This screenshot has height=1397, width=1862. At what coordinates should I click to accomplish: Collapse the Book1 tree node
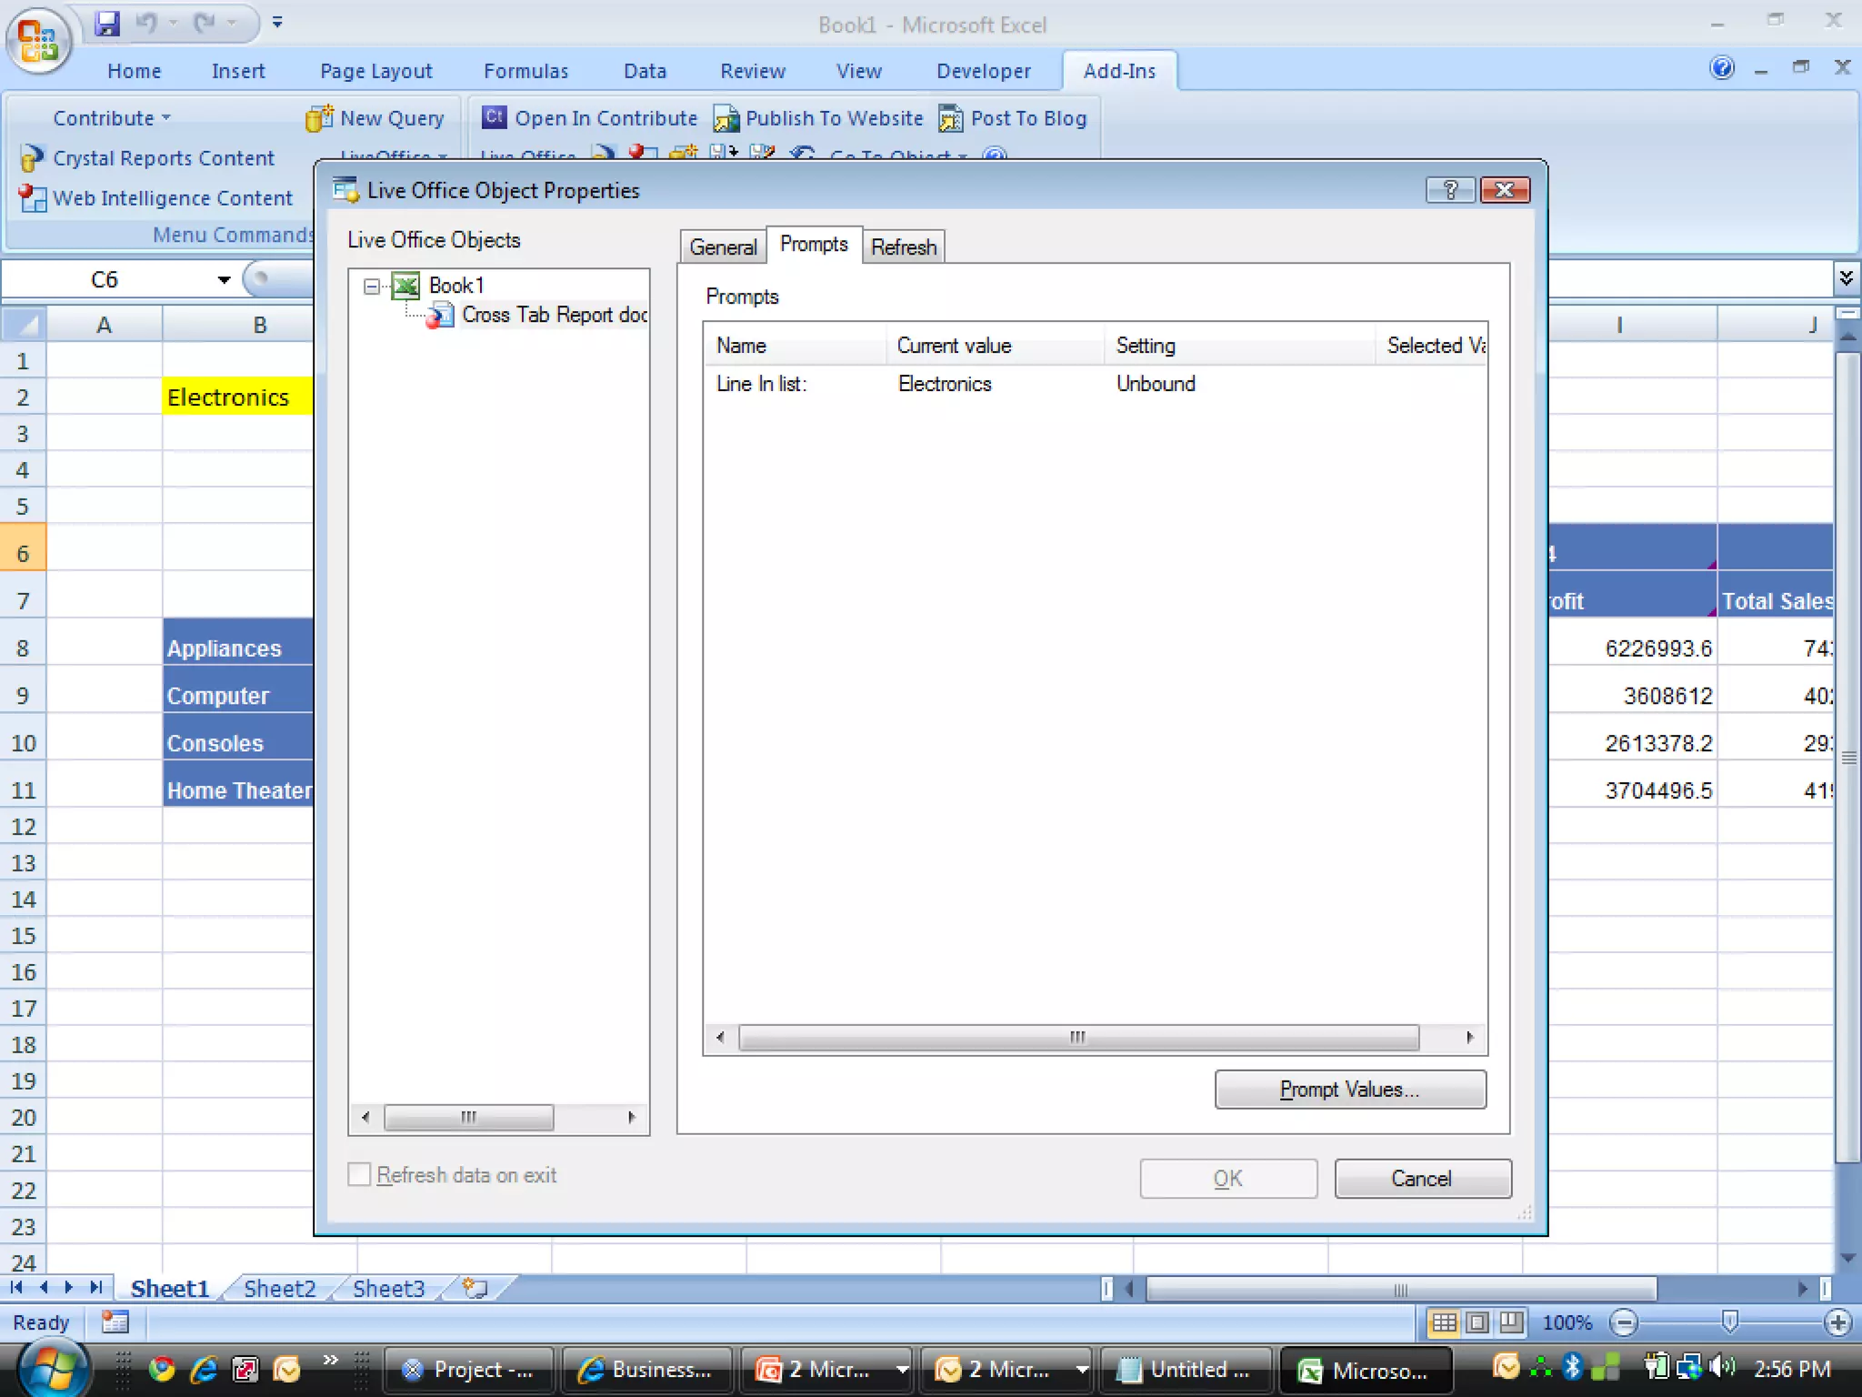(372, 286)
